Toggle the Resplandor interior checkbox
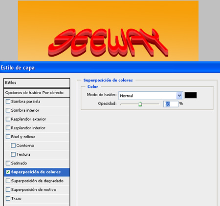Viewport: 220px width, 206px height. [8, 128]
